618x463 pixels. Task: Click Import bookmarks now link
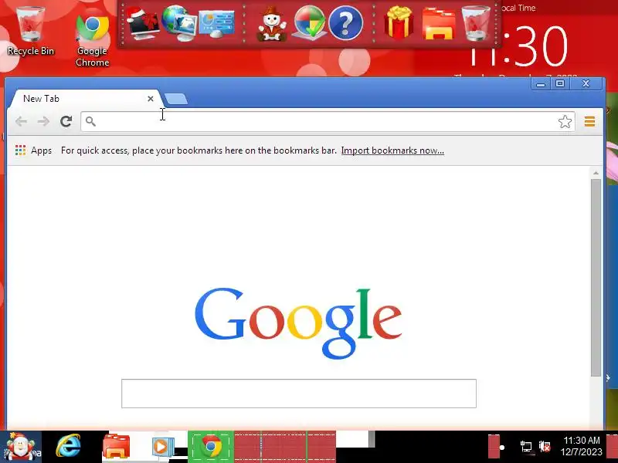click(x=392, y=150)
